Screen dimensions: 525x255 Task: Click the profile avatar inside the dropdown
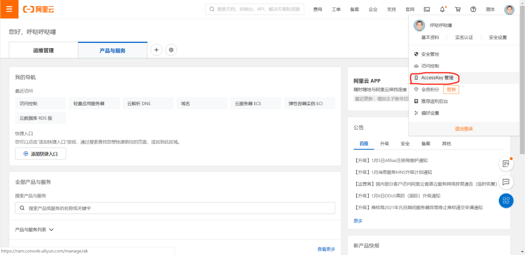coord(419,26)
